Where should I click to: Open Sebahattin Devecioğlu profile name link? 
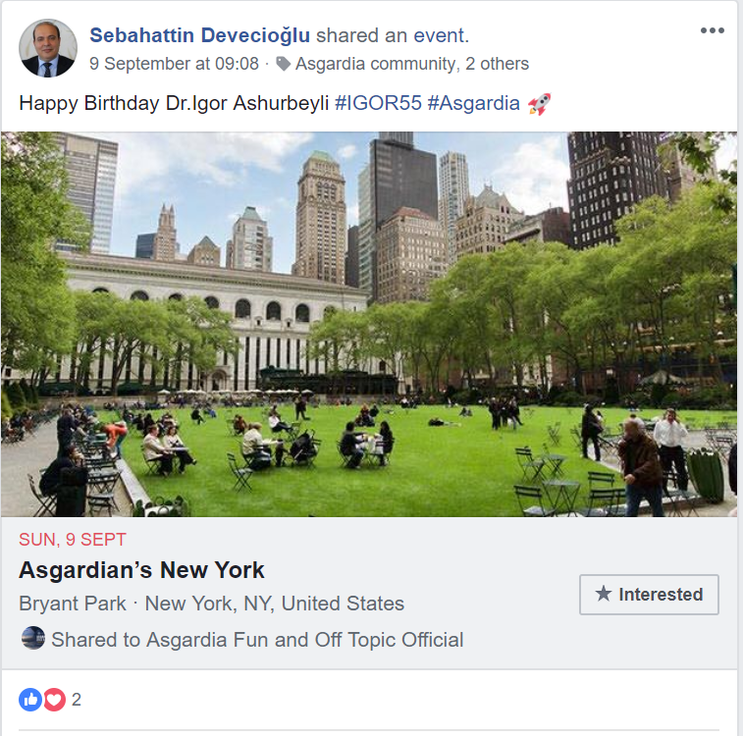[x=199, y=35]
